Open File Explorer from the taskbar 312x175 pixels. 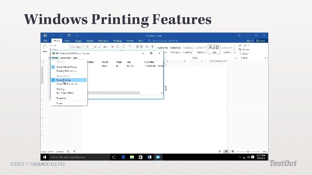(132, 157)
